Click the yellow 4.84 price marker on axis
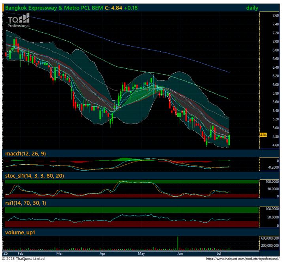 pyautogui.click(x=263, y=135)
